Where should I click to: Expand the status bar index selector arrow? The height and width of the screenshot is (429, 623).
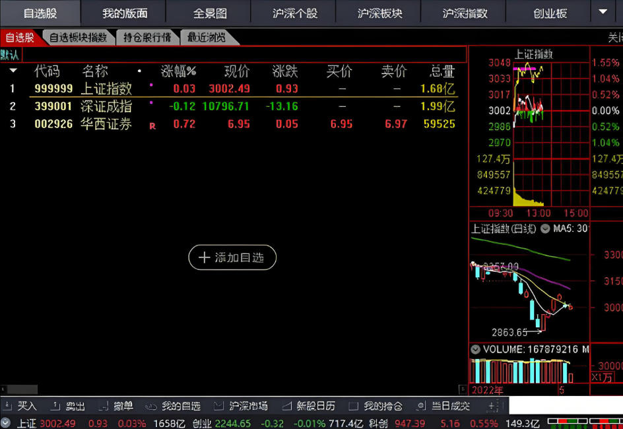tap(6, 423)
